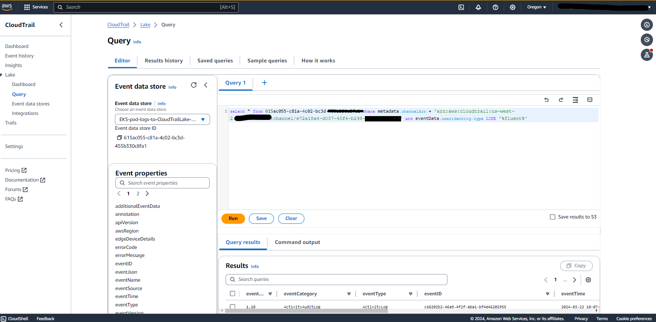The image size is (656, 322).
Task: Redo the editor change
Action: point(561,100)
